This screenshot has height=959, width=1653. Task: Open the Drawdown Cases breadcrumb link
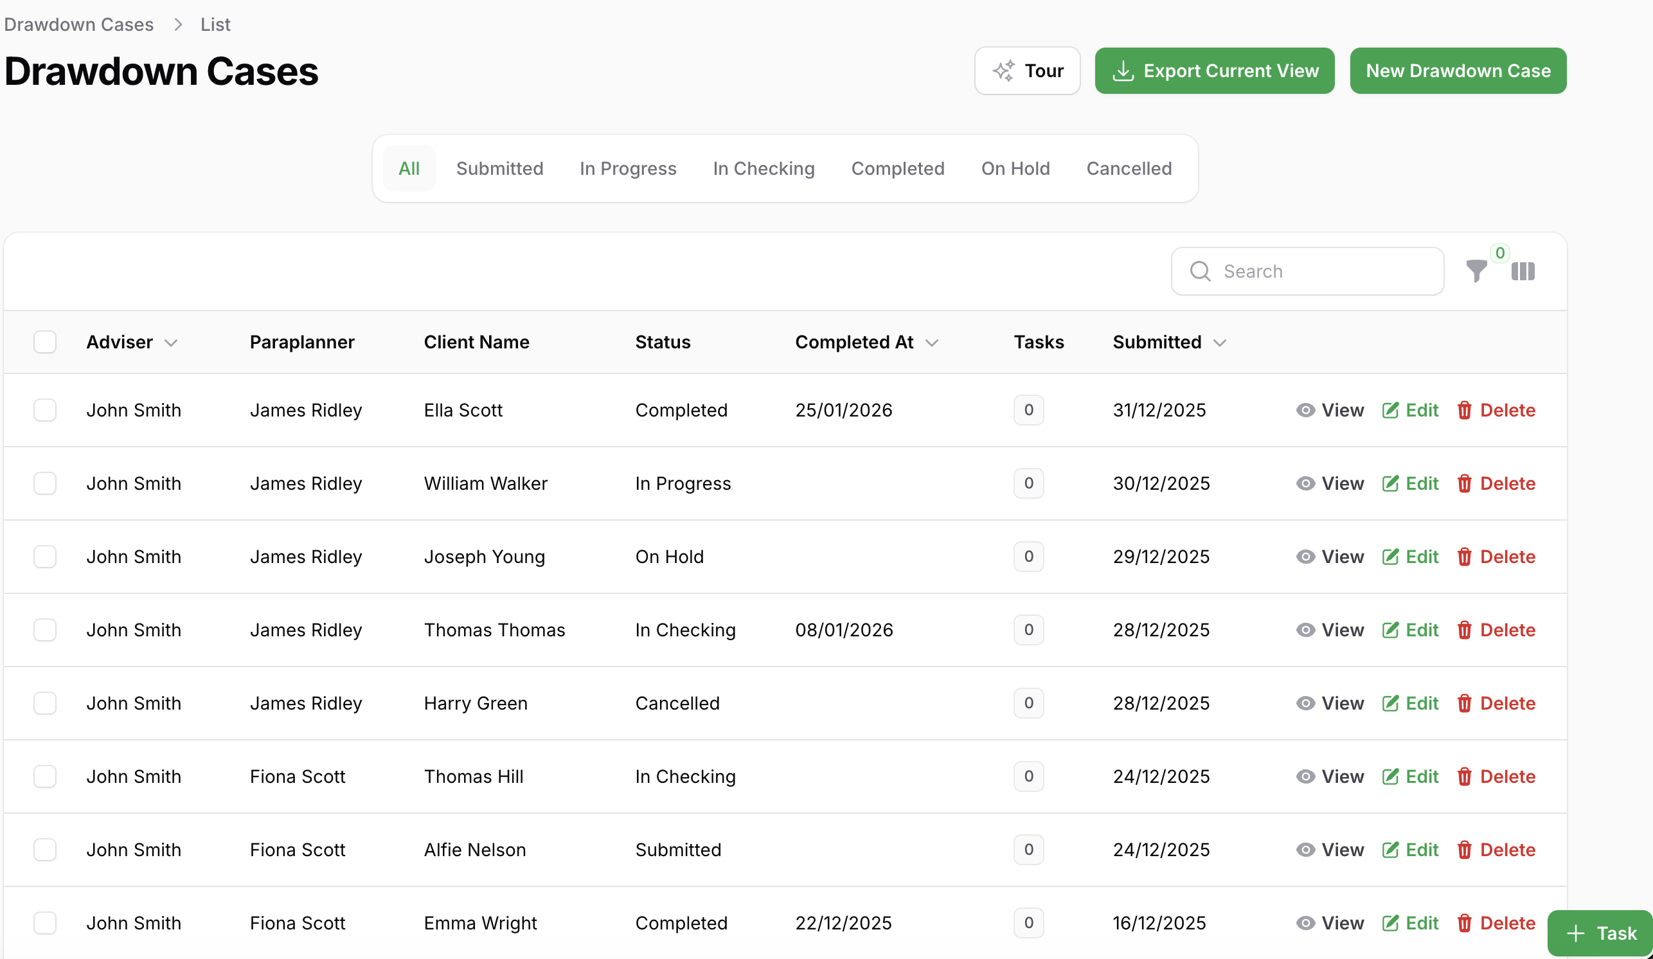(x=78, y=24)
